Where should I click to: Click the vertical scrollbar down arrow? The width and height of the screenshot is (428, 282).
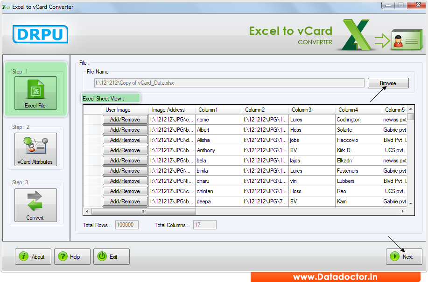[411, 204]
